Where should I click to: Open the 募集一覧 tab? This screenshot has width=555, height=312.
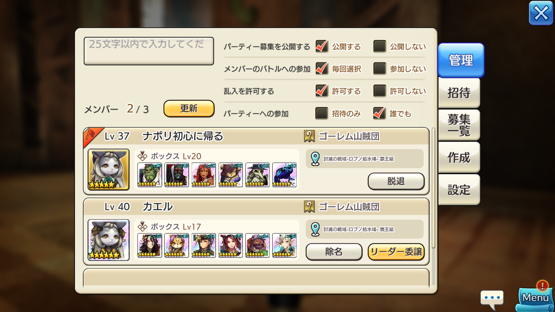tap(459, 125)
